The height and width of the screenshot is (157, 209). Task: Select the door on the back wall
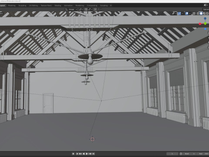[48, 103]
